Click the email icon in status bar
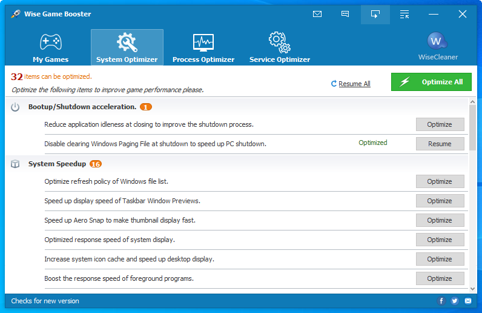The width and height of the screenshot is (482, 313). [468, 301]
